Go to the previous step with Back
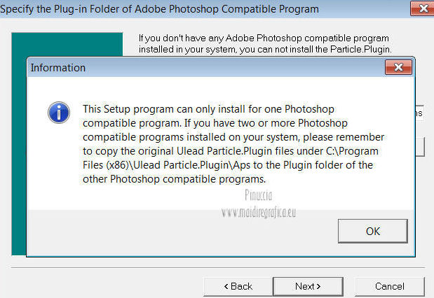The height and width of the screenshot is (298, 434). [238, 286]
